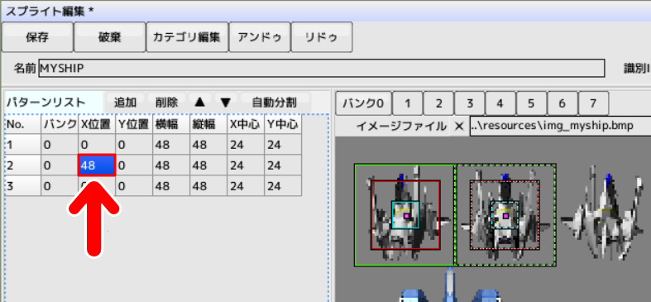Click 追加 to add a pattern
651x302 pixels.
point(126,102)
